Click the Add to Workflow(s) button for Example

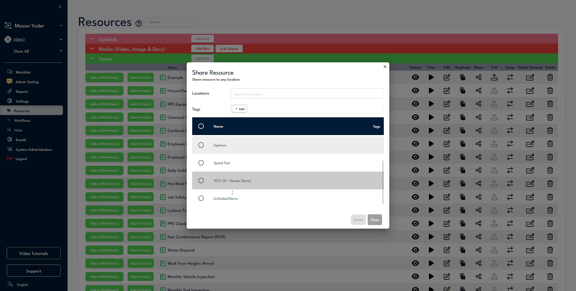pos(104,77)
